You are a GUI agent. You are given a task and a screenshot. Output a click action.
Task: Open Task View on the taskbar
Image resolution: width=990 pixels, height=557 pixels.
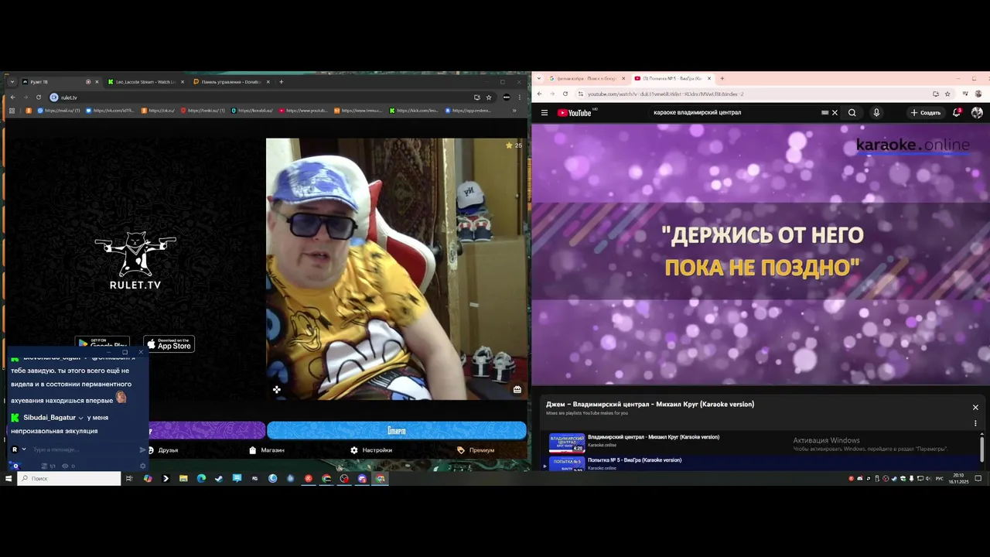[x=129, y=479]
